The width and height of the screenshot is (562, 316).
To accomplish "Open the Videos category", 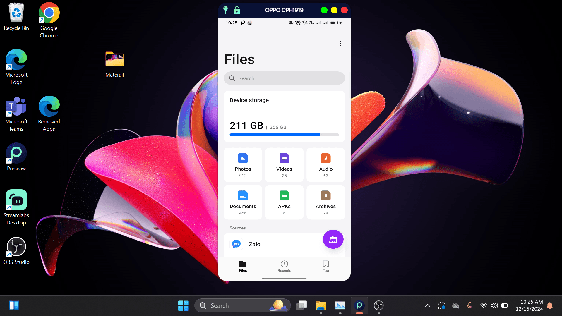I will coord(284,164).
